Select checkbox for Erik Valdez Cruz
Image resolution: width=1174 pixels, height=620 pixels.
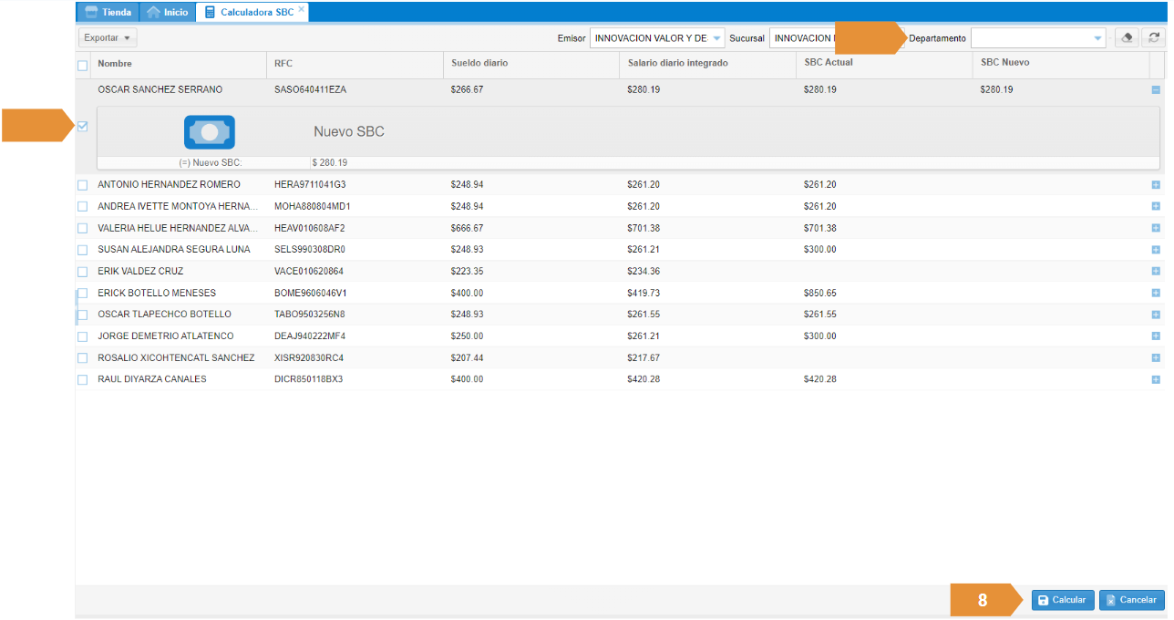tap(83, 272)
